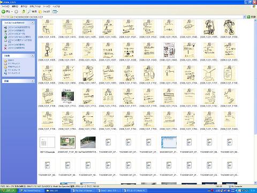The height and width of the screenshot is (193, 257).
Task: Select the photo thumbnail with a face
Action: point(67,142)
